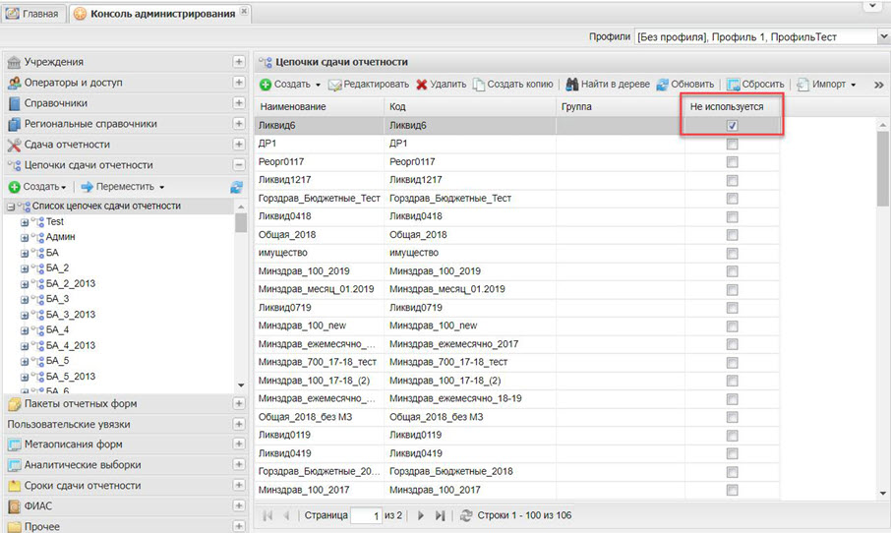Expand the Учреждения sidebar section
The width and height of the screenshot is (891, 533).
(x=238, y=62)
